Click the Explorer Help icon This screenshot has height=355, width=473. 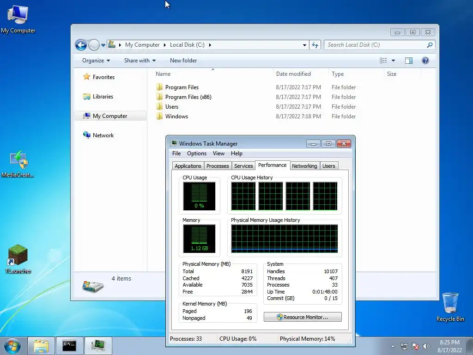(425, 61)
